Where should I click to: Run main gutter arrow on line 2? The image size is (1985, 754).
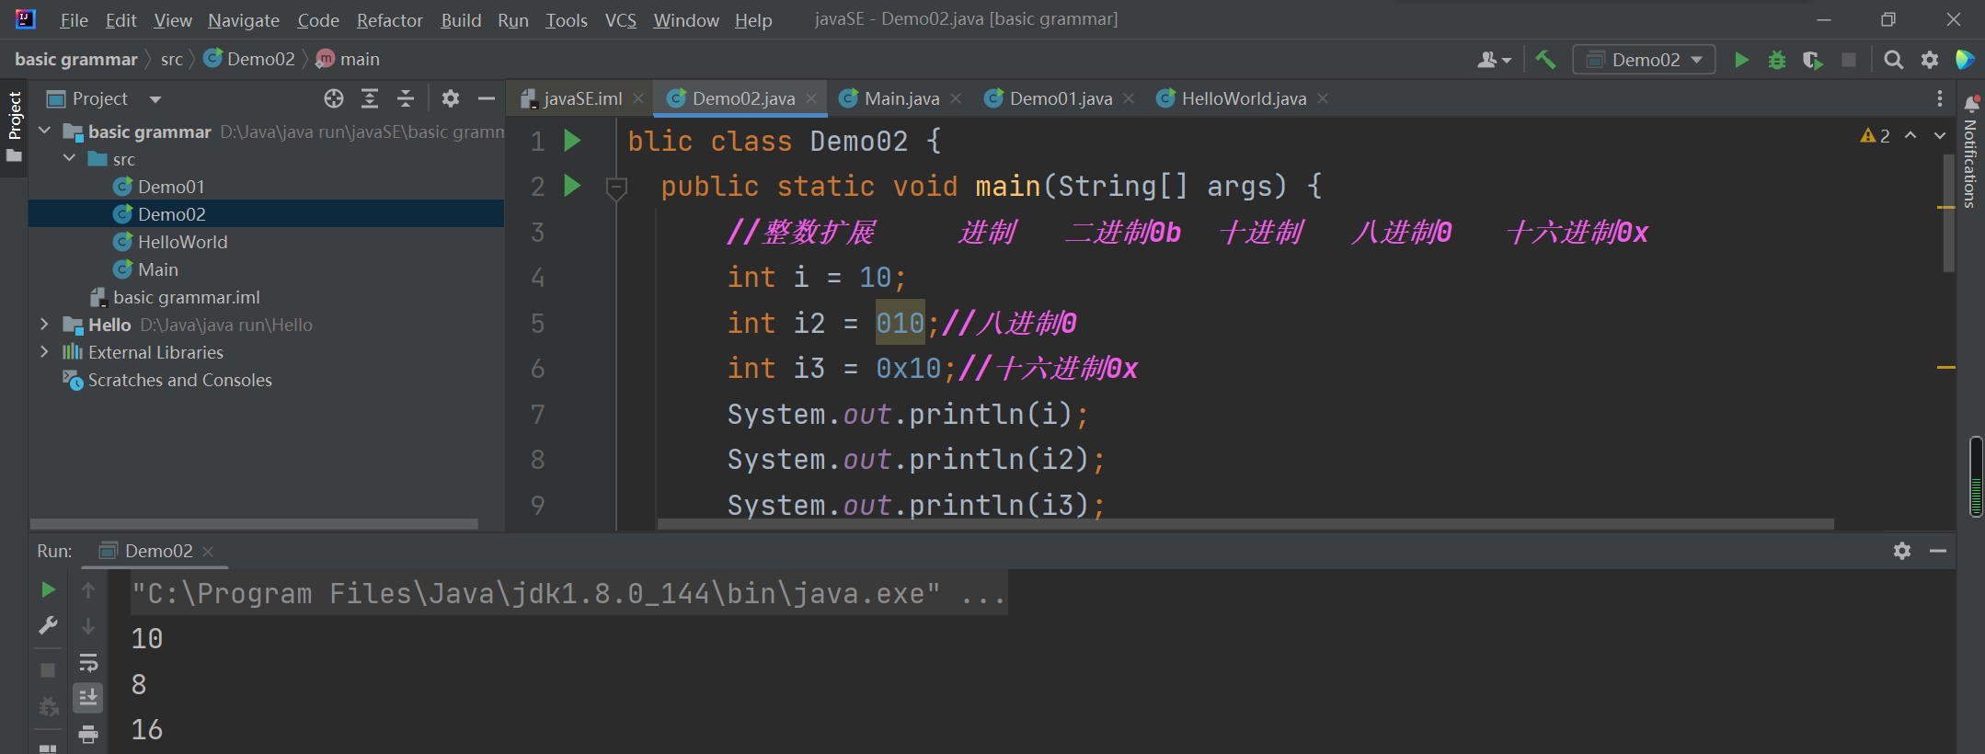[572, 186]
